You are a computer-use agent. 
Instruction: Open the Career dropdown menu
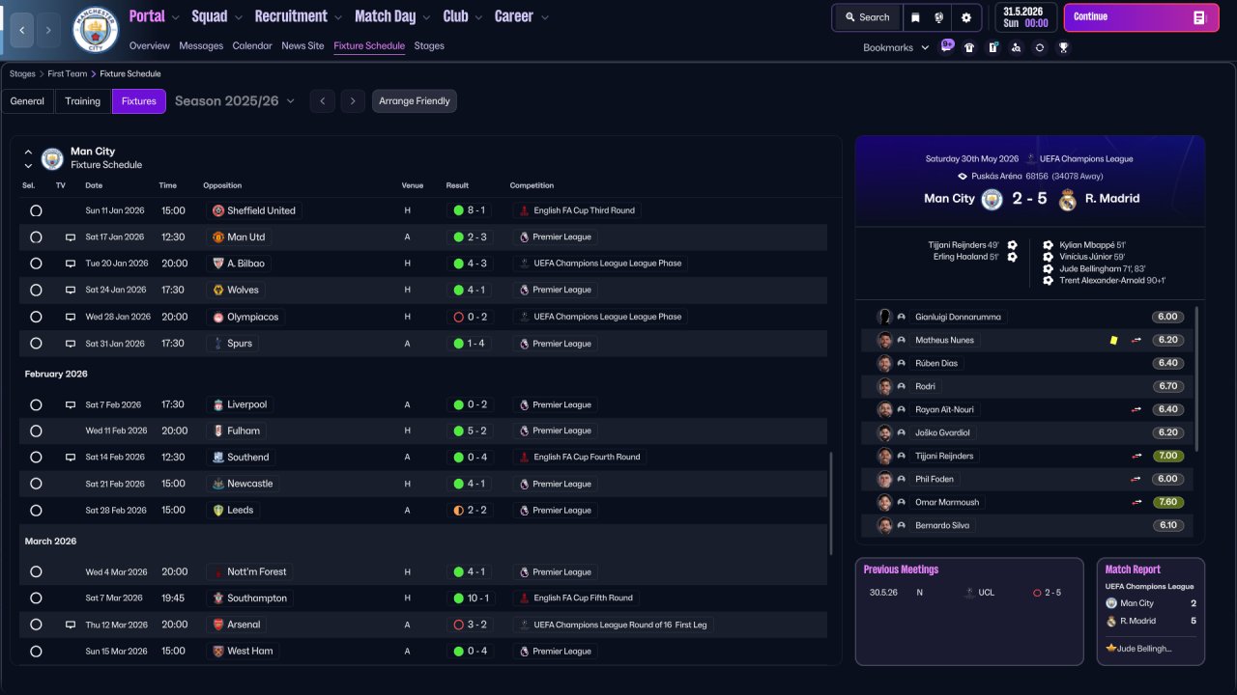[x=522, y=16]
